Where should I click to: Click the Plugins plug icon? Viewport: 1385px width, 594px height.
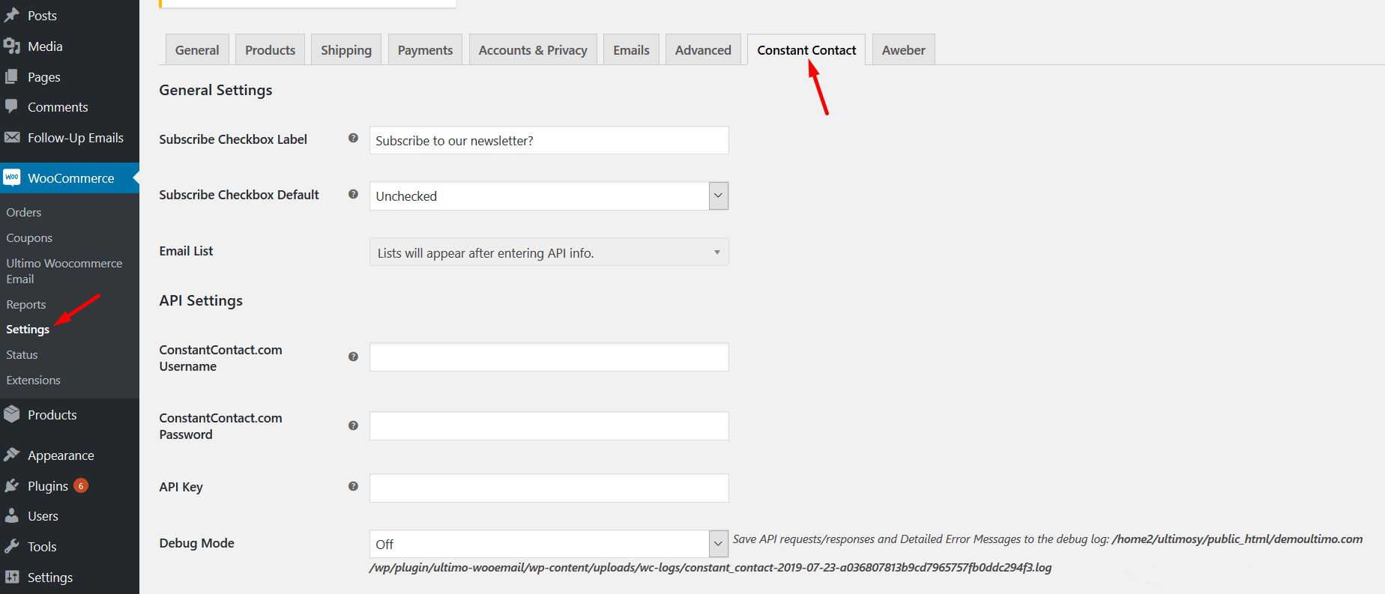pos(12,486)
